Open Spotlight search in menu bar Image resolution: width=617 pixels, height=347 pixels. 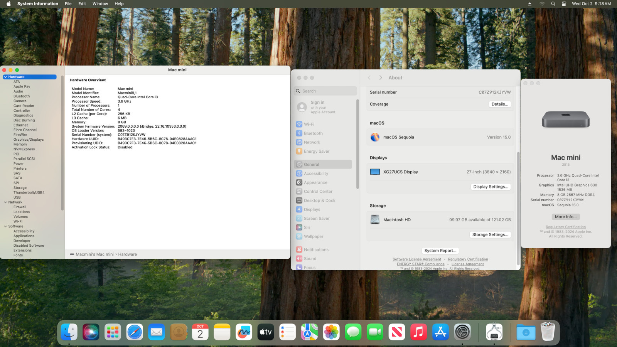(x=553, y=4)
